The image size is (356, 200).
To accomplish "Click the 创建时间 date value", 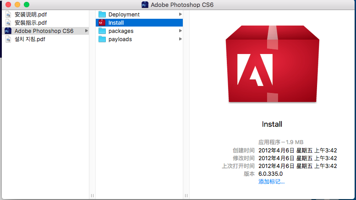I will pyautogui.click(x=298, y=150).
